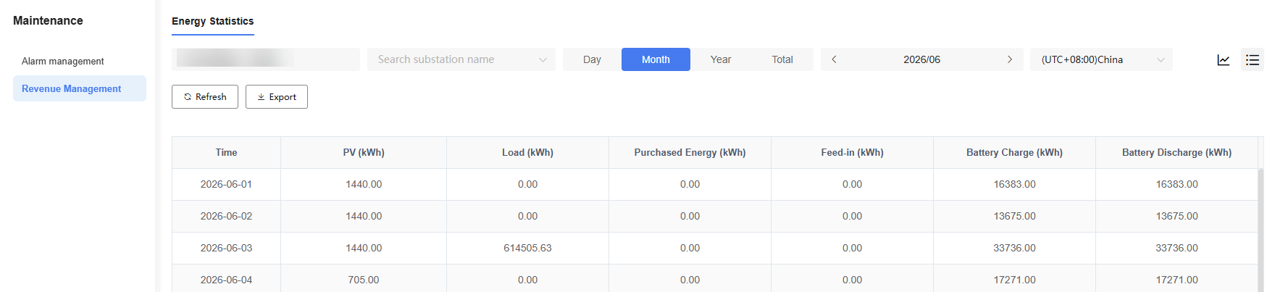Select the Month period tab

(656, 59)
